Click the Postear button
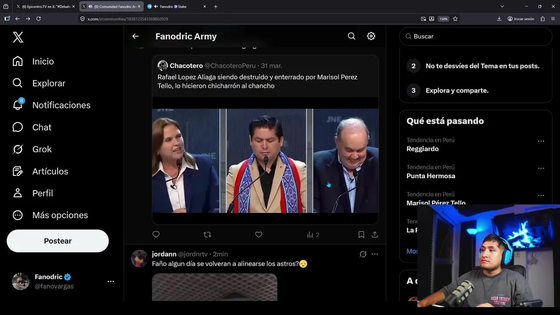 click(58, 241)
